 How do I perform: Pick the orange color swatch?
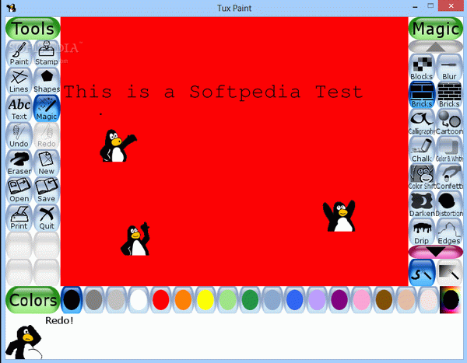183,300
